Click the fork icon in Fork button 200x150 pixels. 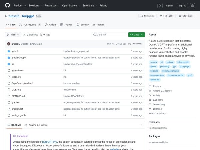click(x=161, y=16)
